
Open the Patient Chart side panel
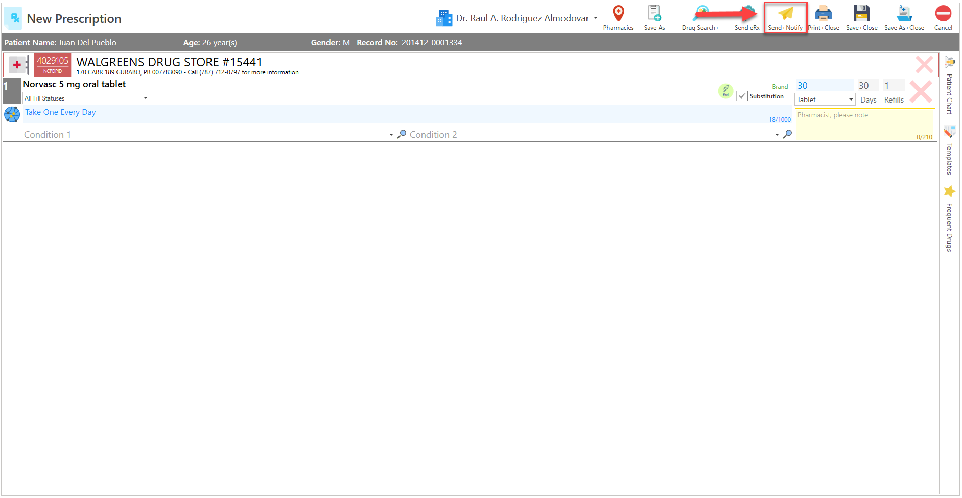coord(950,85)
